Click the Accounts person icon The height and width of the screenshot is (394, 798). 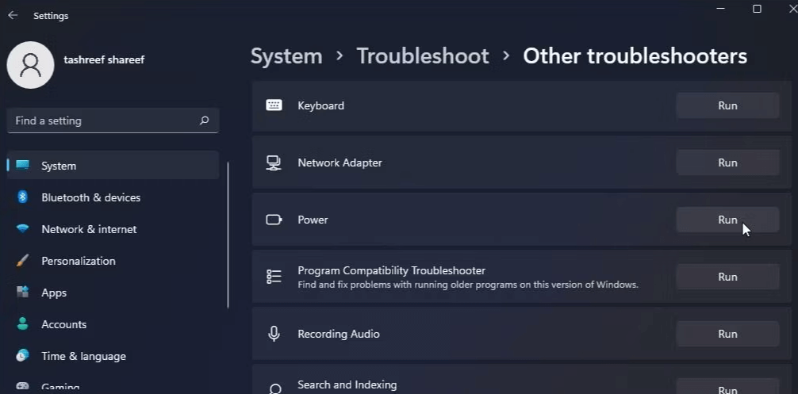tap(23, 324)
